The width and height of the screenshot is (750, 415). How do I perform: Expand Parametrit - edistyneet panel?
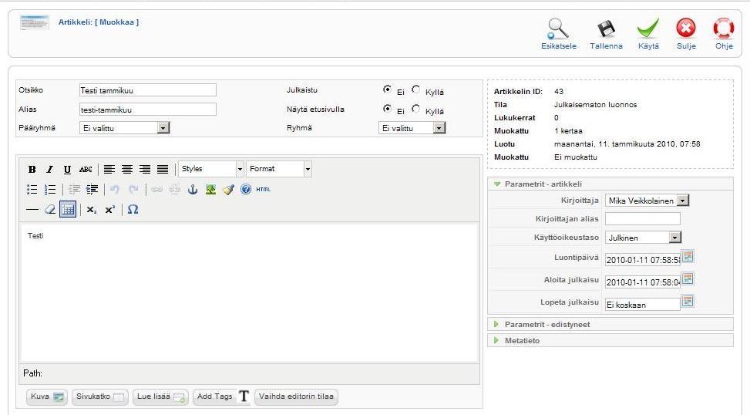(x=610, y=325)
